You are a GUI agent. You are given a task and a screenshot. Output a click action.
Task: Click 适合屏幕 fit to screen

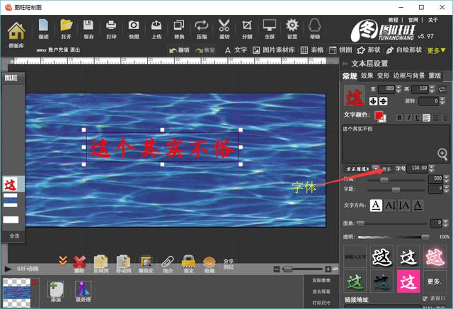click(322, 291)
